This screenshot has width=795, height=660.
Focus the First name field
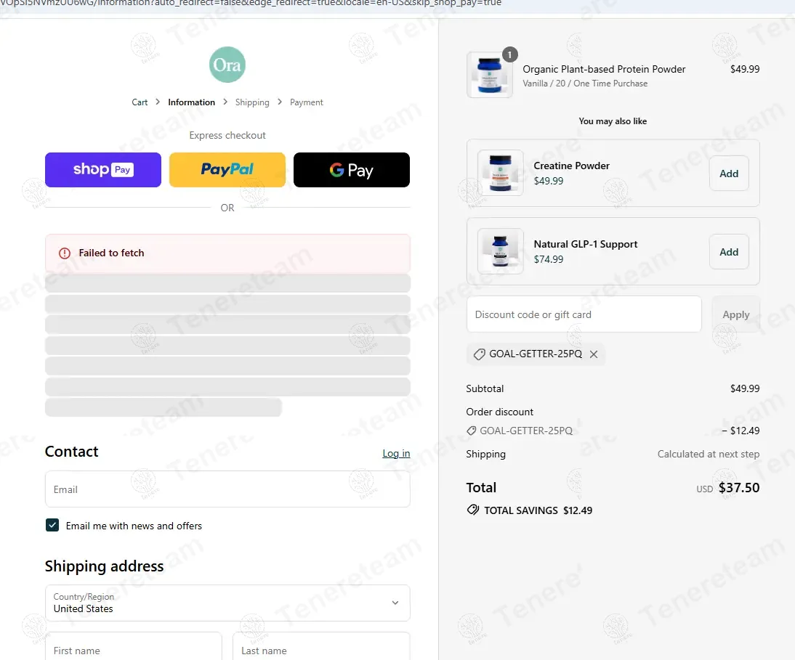coord(133,645)
